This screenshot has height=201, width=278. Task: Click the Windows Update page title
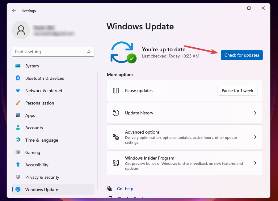140,27
